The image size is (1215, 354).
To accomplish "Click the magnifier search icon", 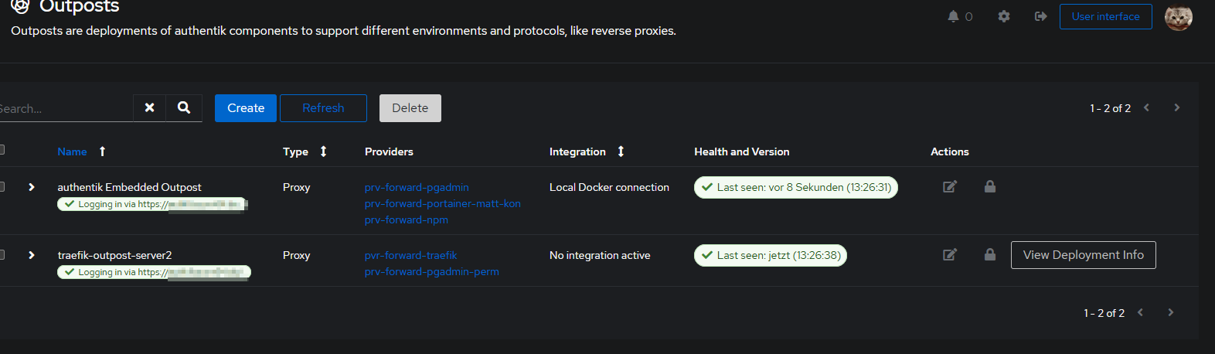I will click(x=184, y=107).
